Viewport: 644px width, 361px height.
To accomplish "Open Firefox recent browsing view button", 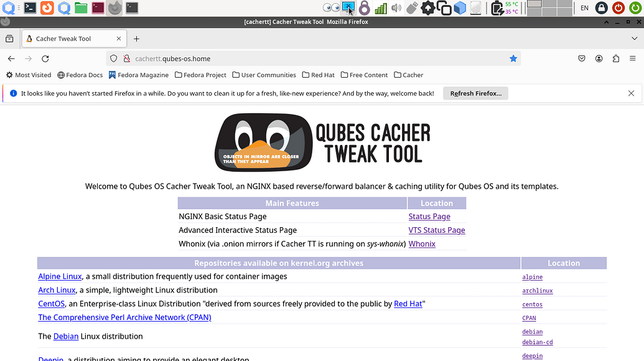I will tap(9, 39).
